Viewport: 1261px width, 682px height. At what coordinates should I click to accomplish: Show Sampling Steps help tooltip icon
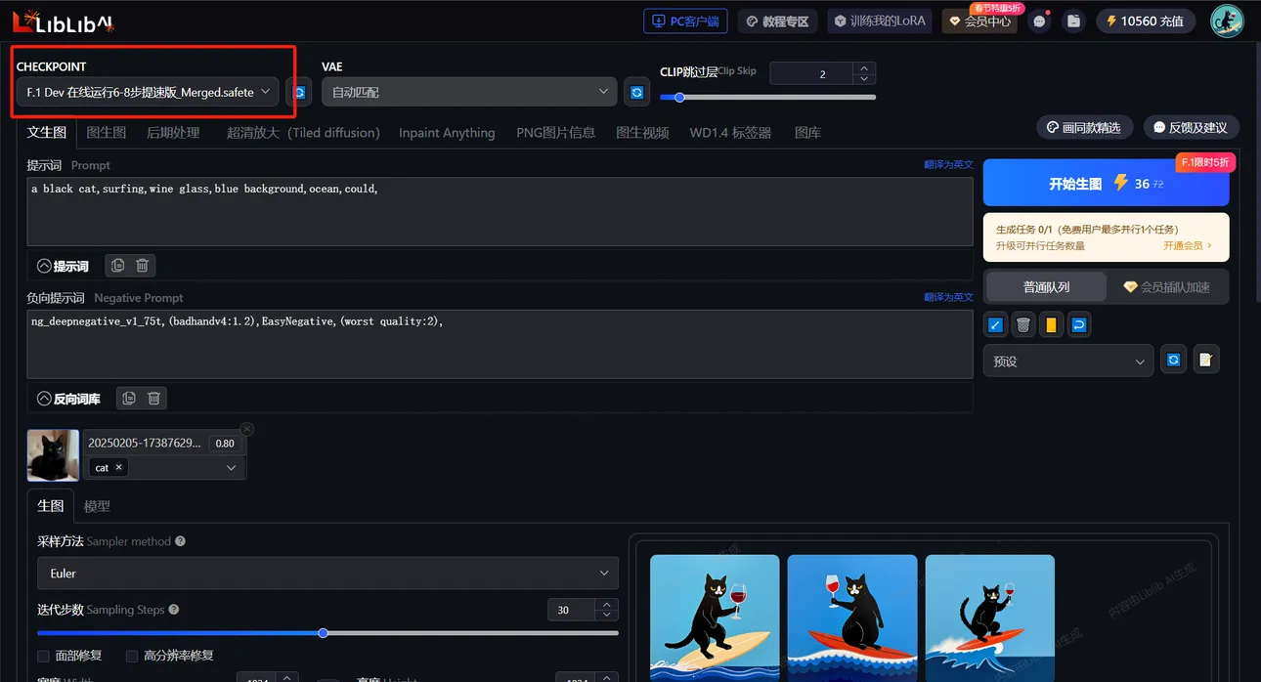[x=174, y=610]
